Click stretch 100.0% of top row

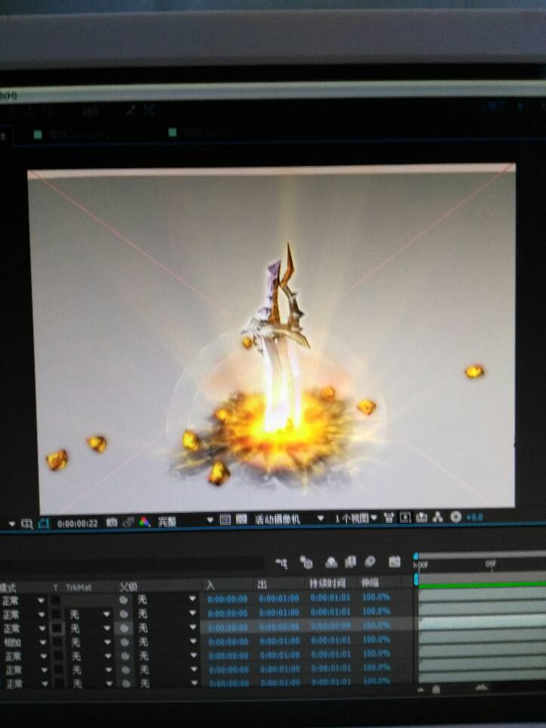pyautogui.click(x=376, y=597)
